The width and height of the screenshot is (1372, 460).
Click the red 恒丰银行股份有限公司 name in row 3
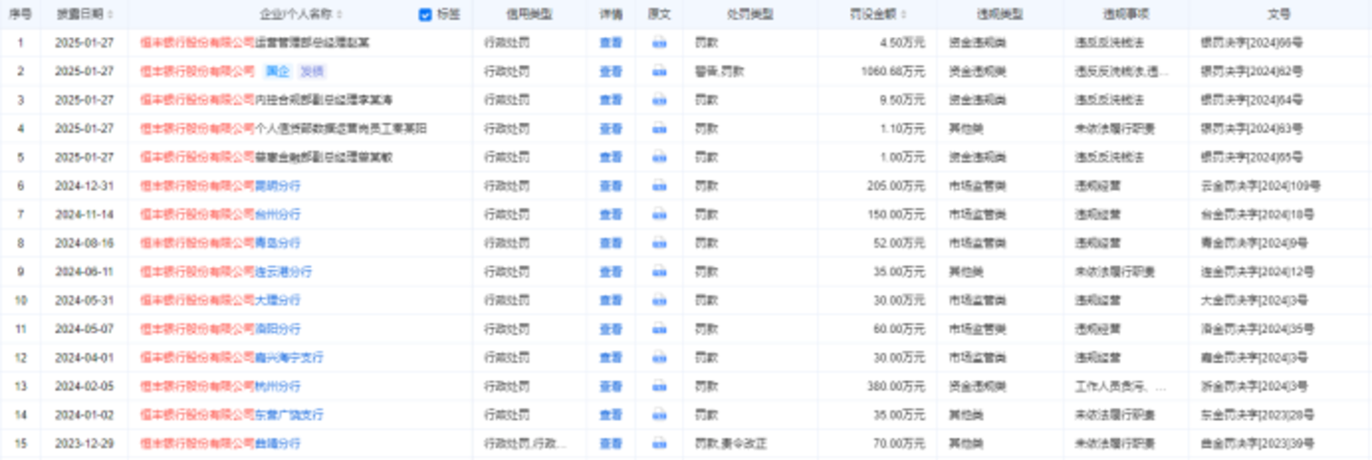coord(197,100)
